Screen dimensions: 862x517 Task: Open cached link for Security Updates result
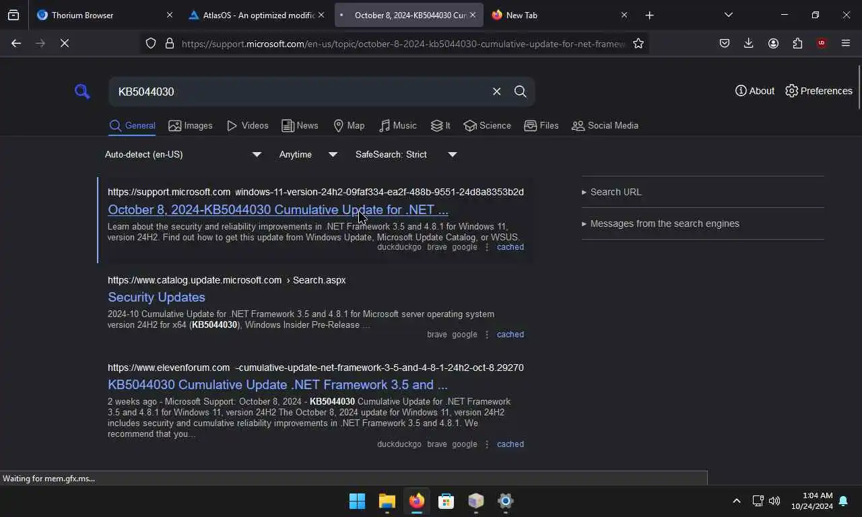click(x=510, y=335)
